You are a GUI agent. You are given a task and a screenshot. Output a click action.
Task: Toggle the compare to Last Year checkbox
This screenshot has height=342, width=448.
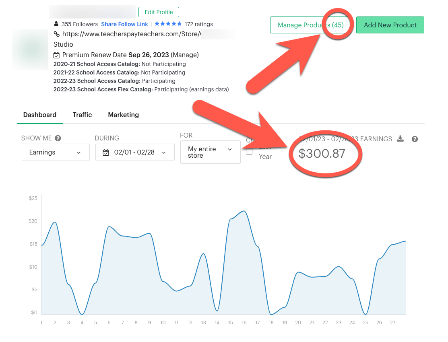click(x=249, y=151)
